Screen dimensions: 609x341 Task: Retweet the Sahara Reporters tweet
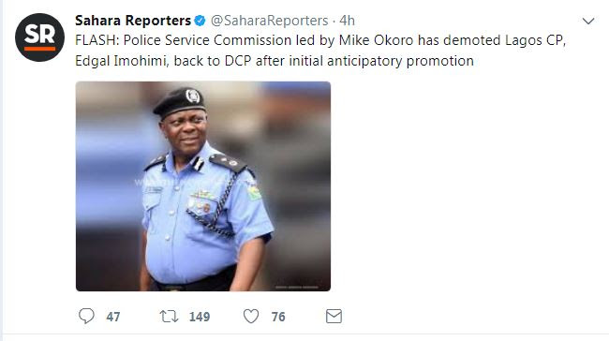[x=169, y=316]
